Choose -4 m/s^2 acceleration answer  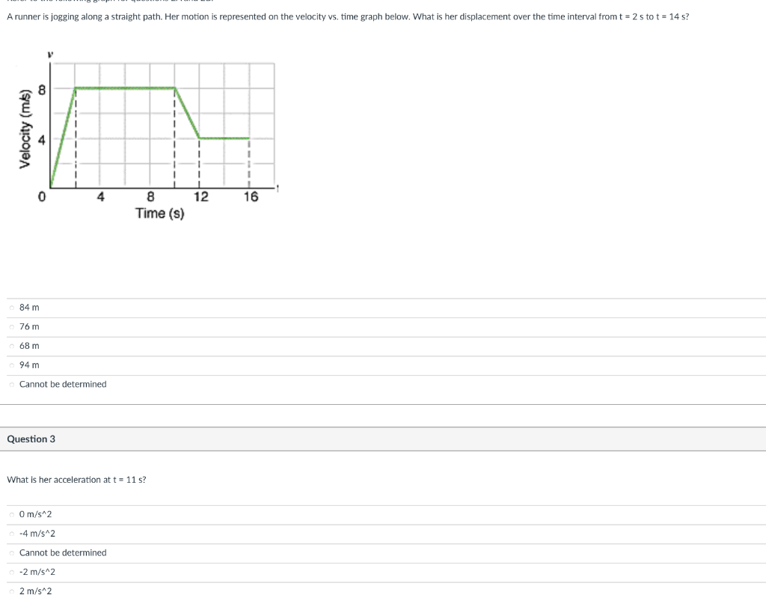tap(12, 534)
